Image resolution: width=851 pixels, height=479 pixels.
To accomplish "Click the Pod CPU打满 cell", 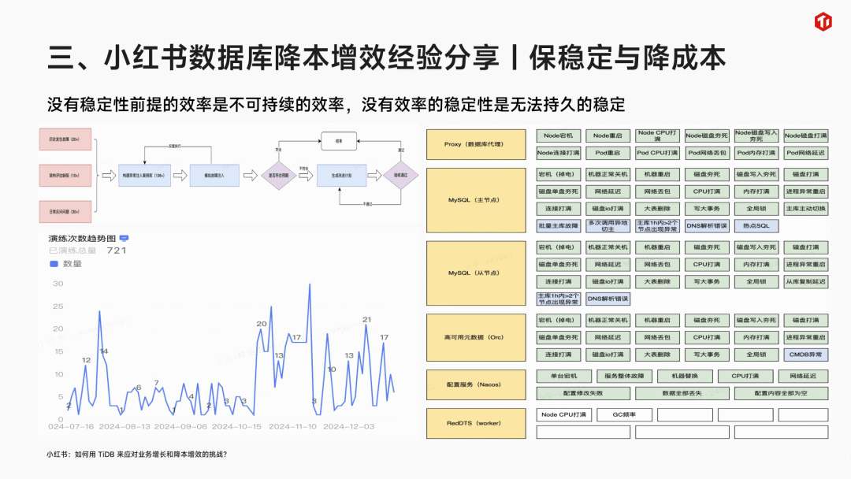I will (657, 153).
